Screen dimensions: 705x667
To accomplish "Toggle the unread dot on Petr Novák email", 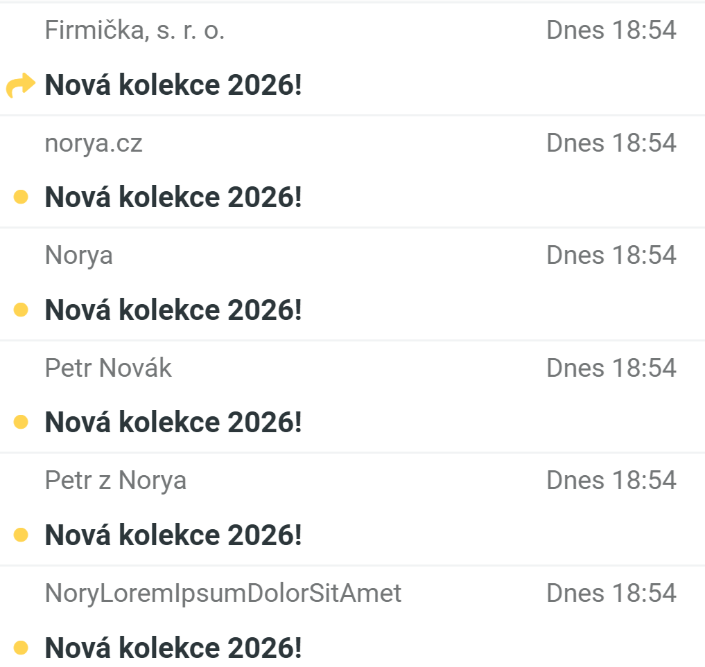I will [x=21, y=422].
